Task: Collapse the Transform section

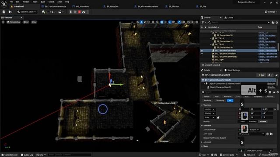Action: (x=202, y=105)
